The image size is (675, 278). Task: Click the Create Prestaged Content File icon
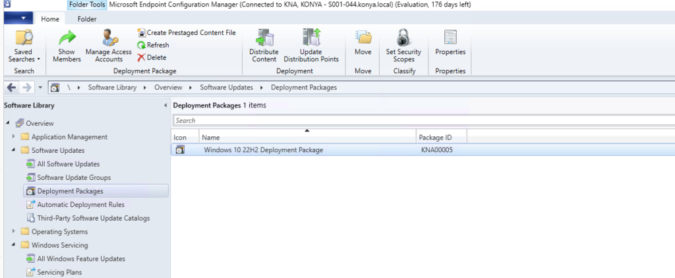(142, 33)
